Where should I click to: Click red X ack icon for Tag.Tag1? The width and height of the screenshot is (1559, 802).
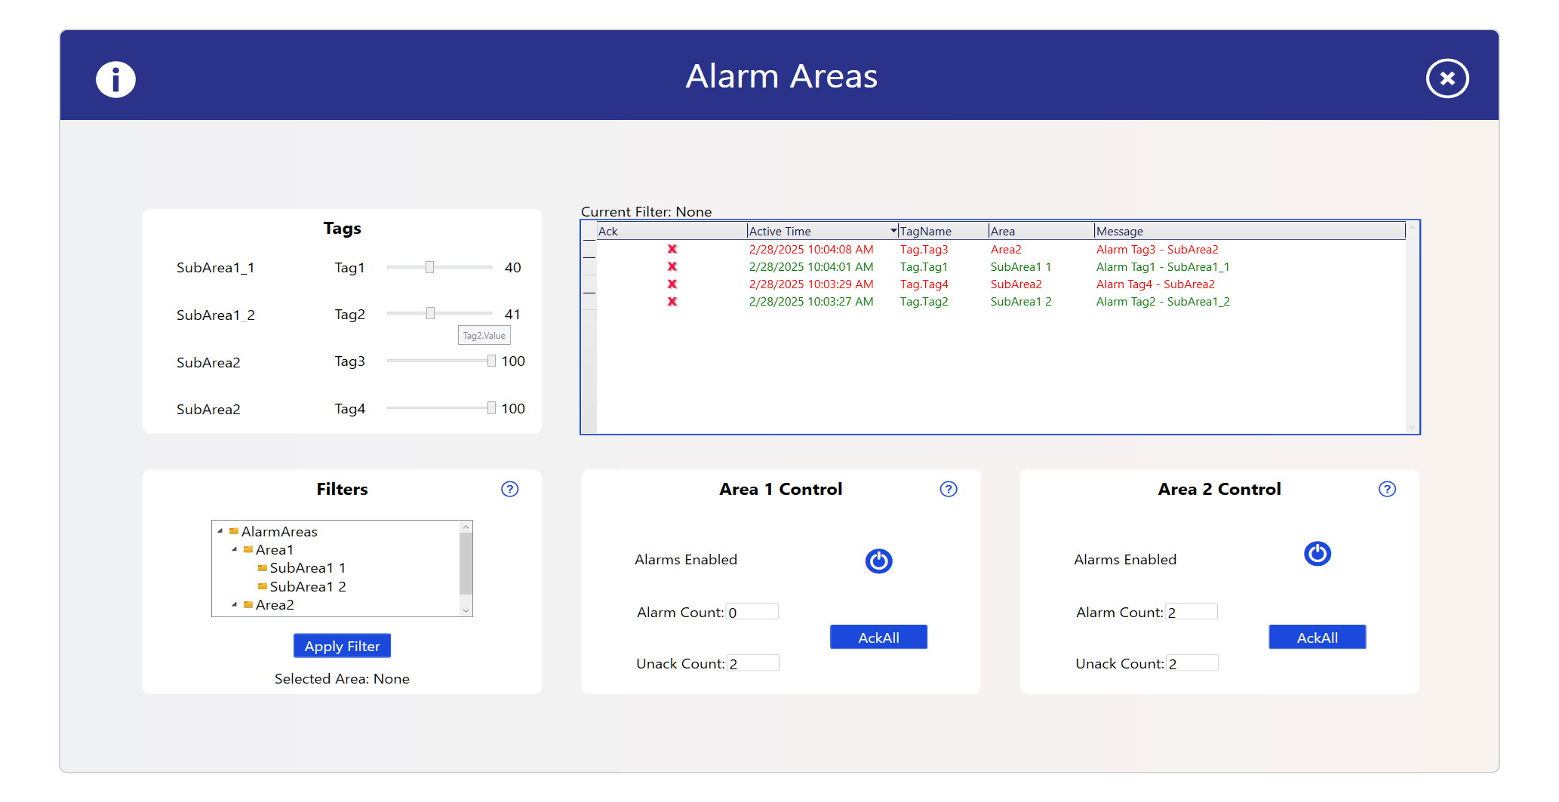tap(672, 266)
